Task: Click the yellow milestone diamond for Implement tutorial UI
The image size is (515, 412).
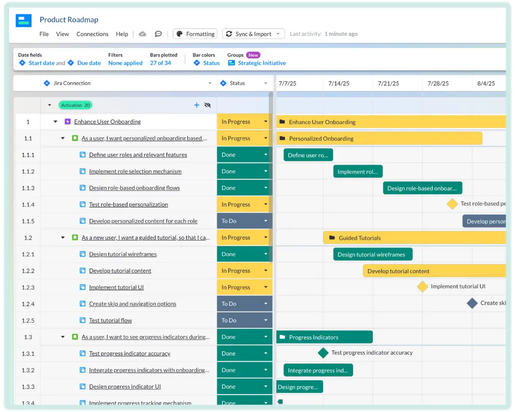Action: (422, 286)
